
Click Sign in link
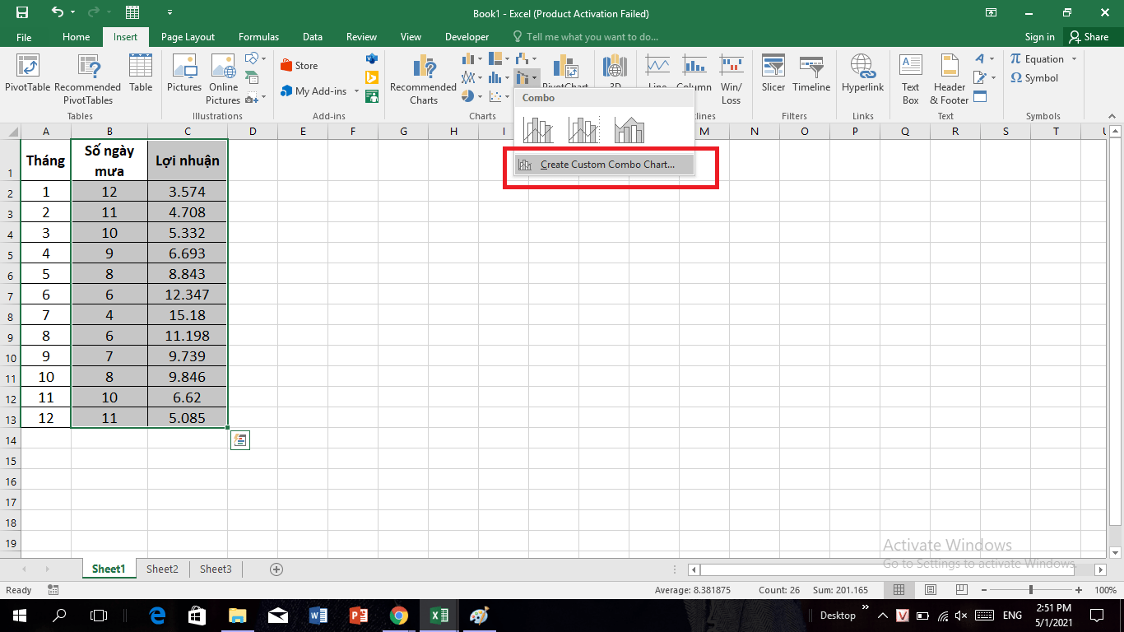[1039, 37]
